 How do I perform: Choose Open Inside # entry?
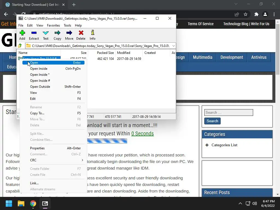coord(53,81)
